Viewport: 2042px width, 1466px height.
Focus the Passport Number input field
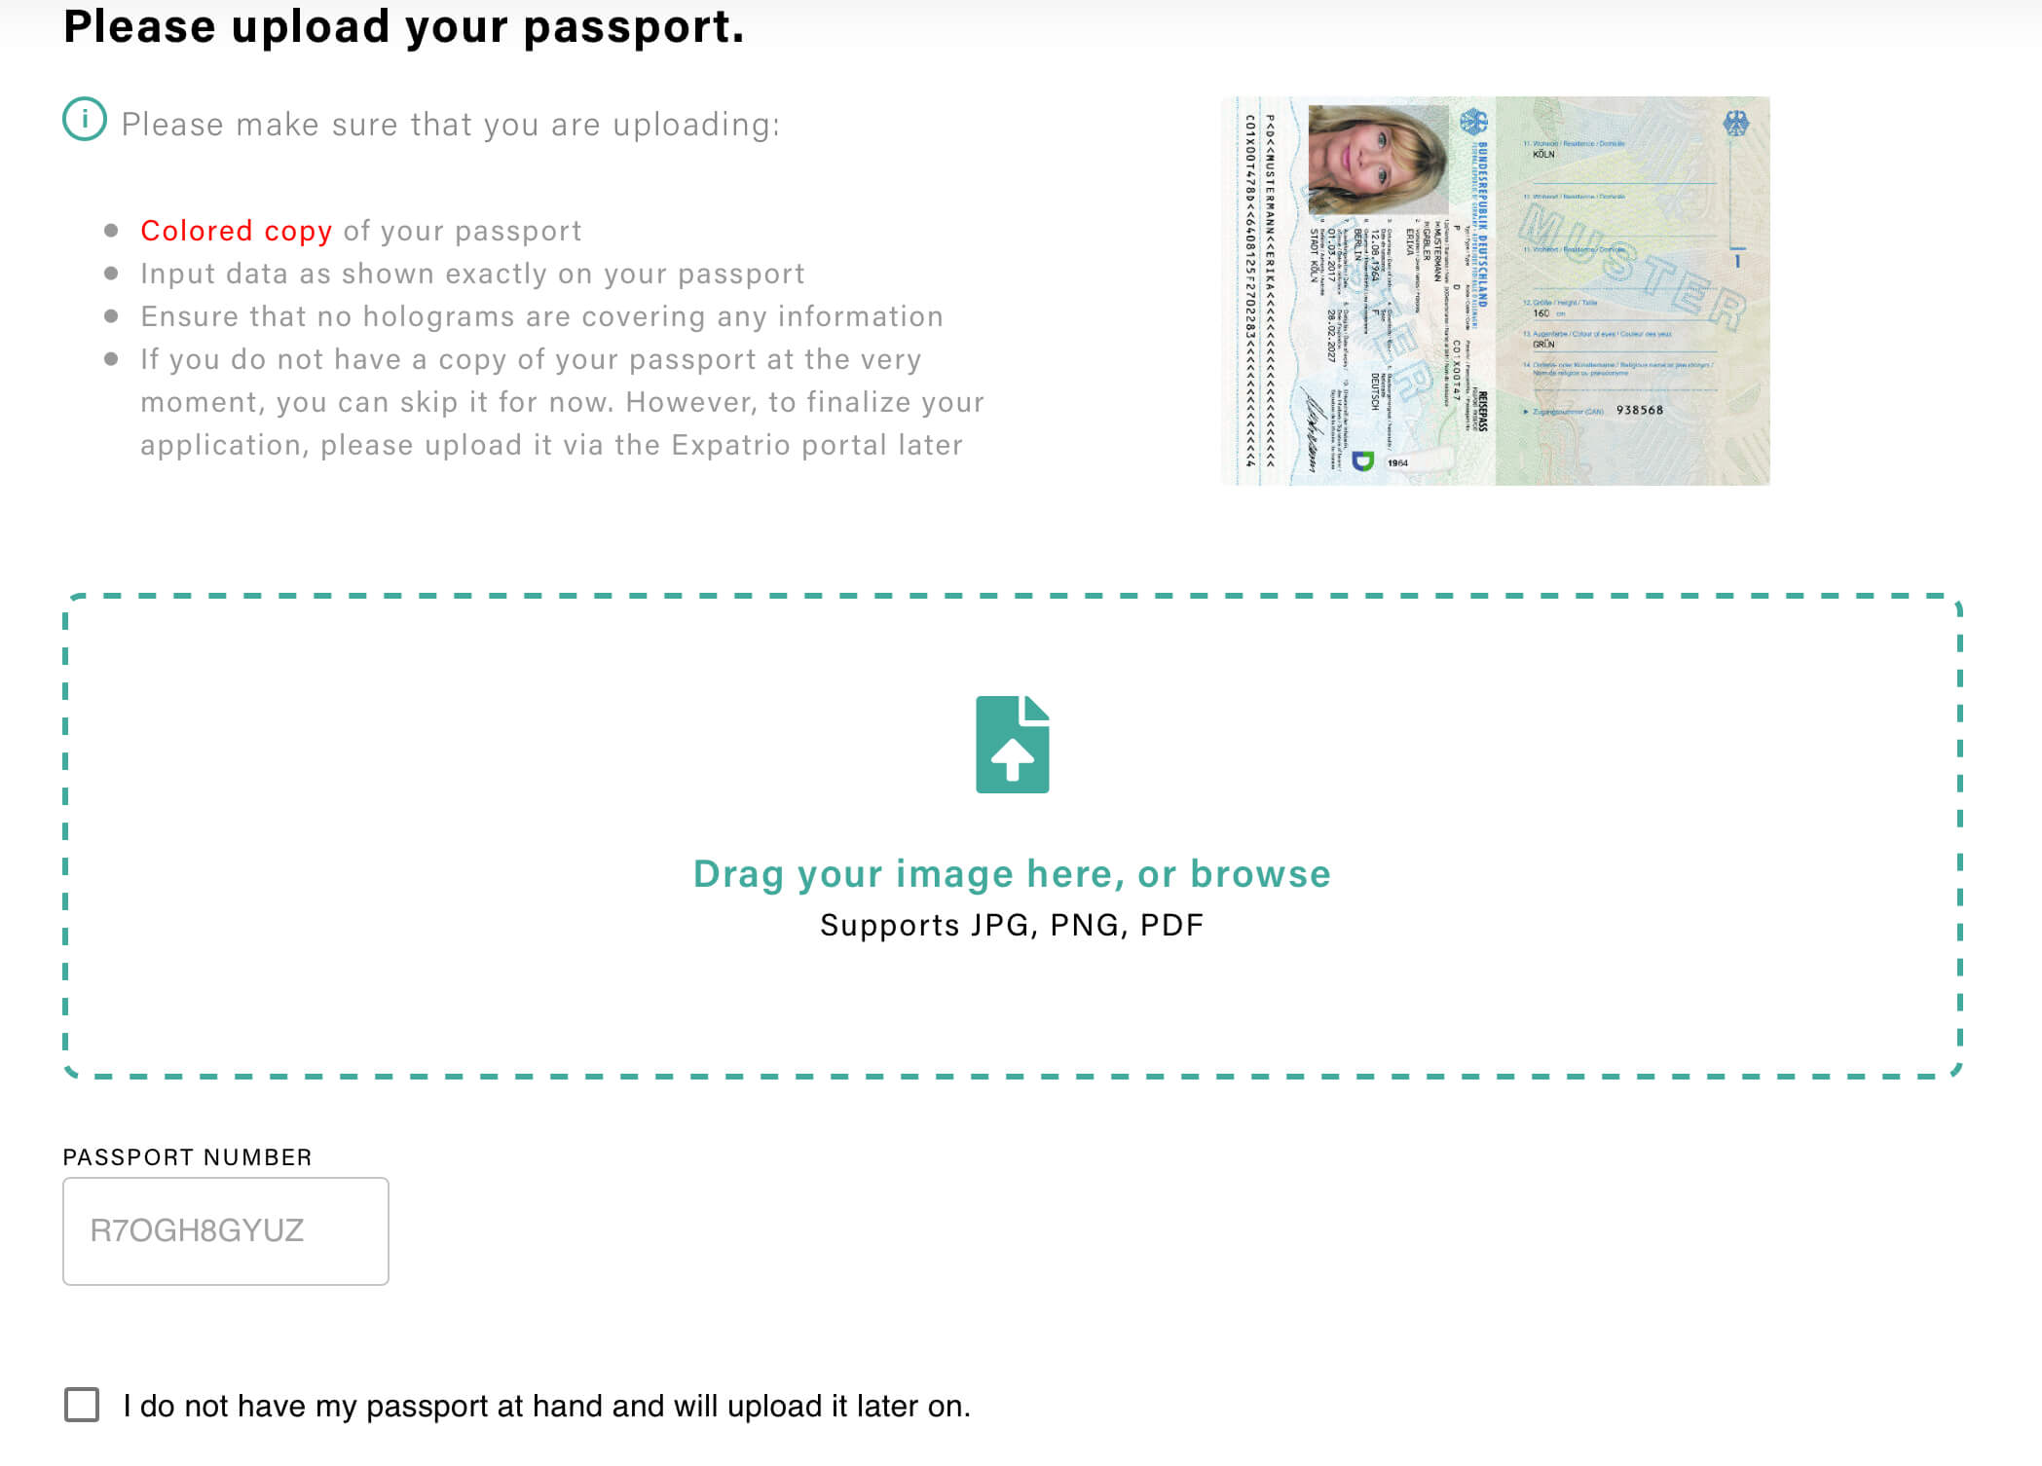point(226,1230)
